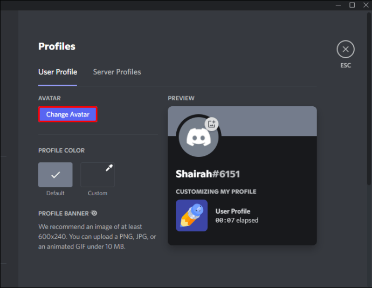Click the add-image icon on preview avatar

click(x=211, y=124)
